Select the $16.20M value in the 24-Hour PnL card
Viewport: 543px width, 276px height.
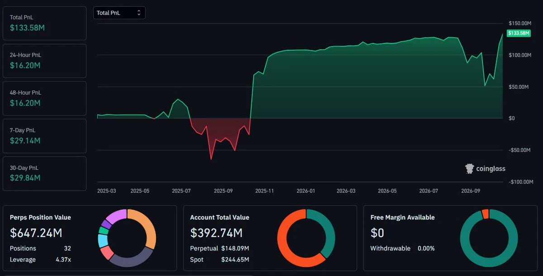coord(25,65)
